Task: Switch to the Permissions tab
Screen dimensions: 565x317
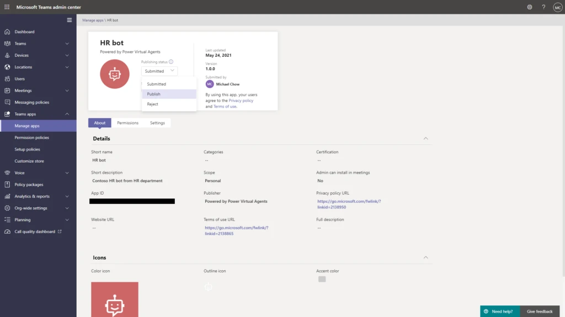Action: pyautogui.click(x=127, y=123)
